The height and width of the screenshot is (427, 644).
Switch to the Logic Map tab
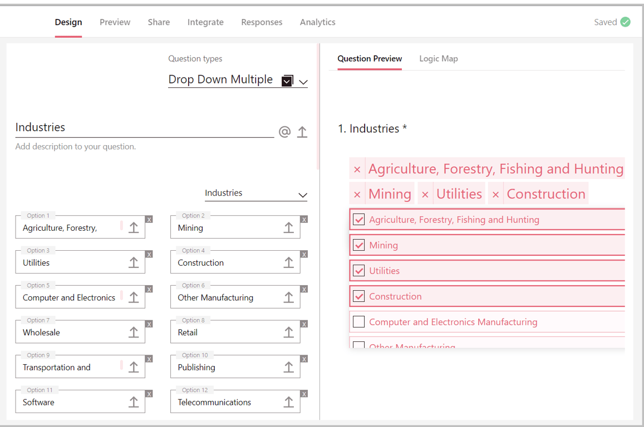click(439, 58)
